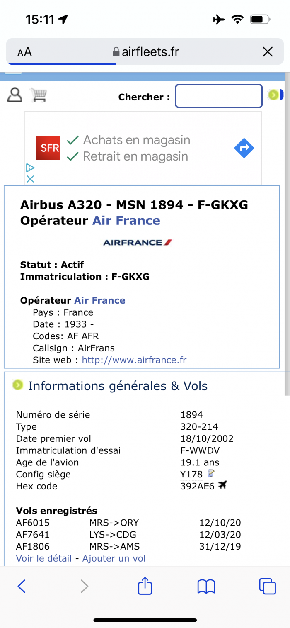Image resolution: width=290 pixels, height=628 pixels.
Task: Stop loading with the address bar X
Action: (x=268, y=52)
